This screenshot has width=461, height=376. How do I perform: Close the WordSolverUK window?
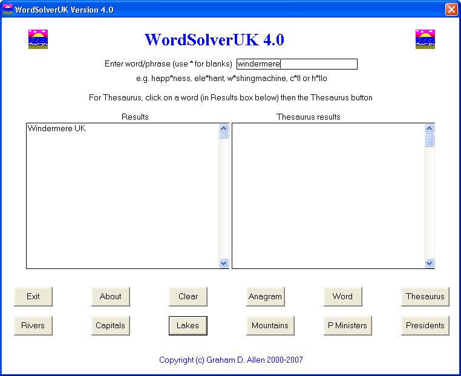coord(451,10)
